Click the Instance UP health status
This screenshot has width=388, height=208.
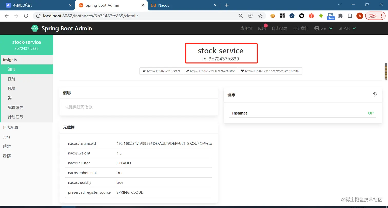click(x=371, y=113)
